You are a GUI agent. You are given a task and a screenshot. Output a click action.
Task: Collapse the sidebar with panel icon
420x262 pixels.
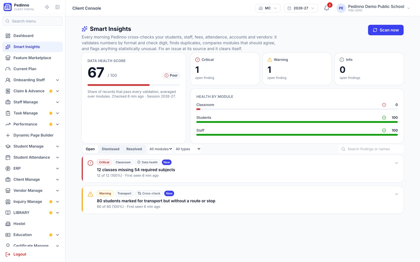pos(57,7)
